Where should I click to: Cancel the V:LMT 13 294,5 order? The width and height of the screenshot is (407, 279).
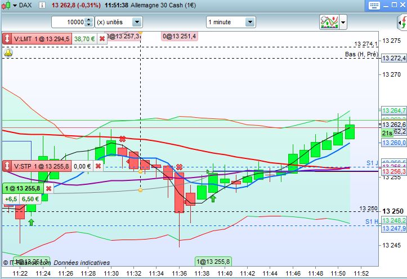pyautogui.click(x=102, y=39)
